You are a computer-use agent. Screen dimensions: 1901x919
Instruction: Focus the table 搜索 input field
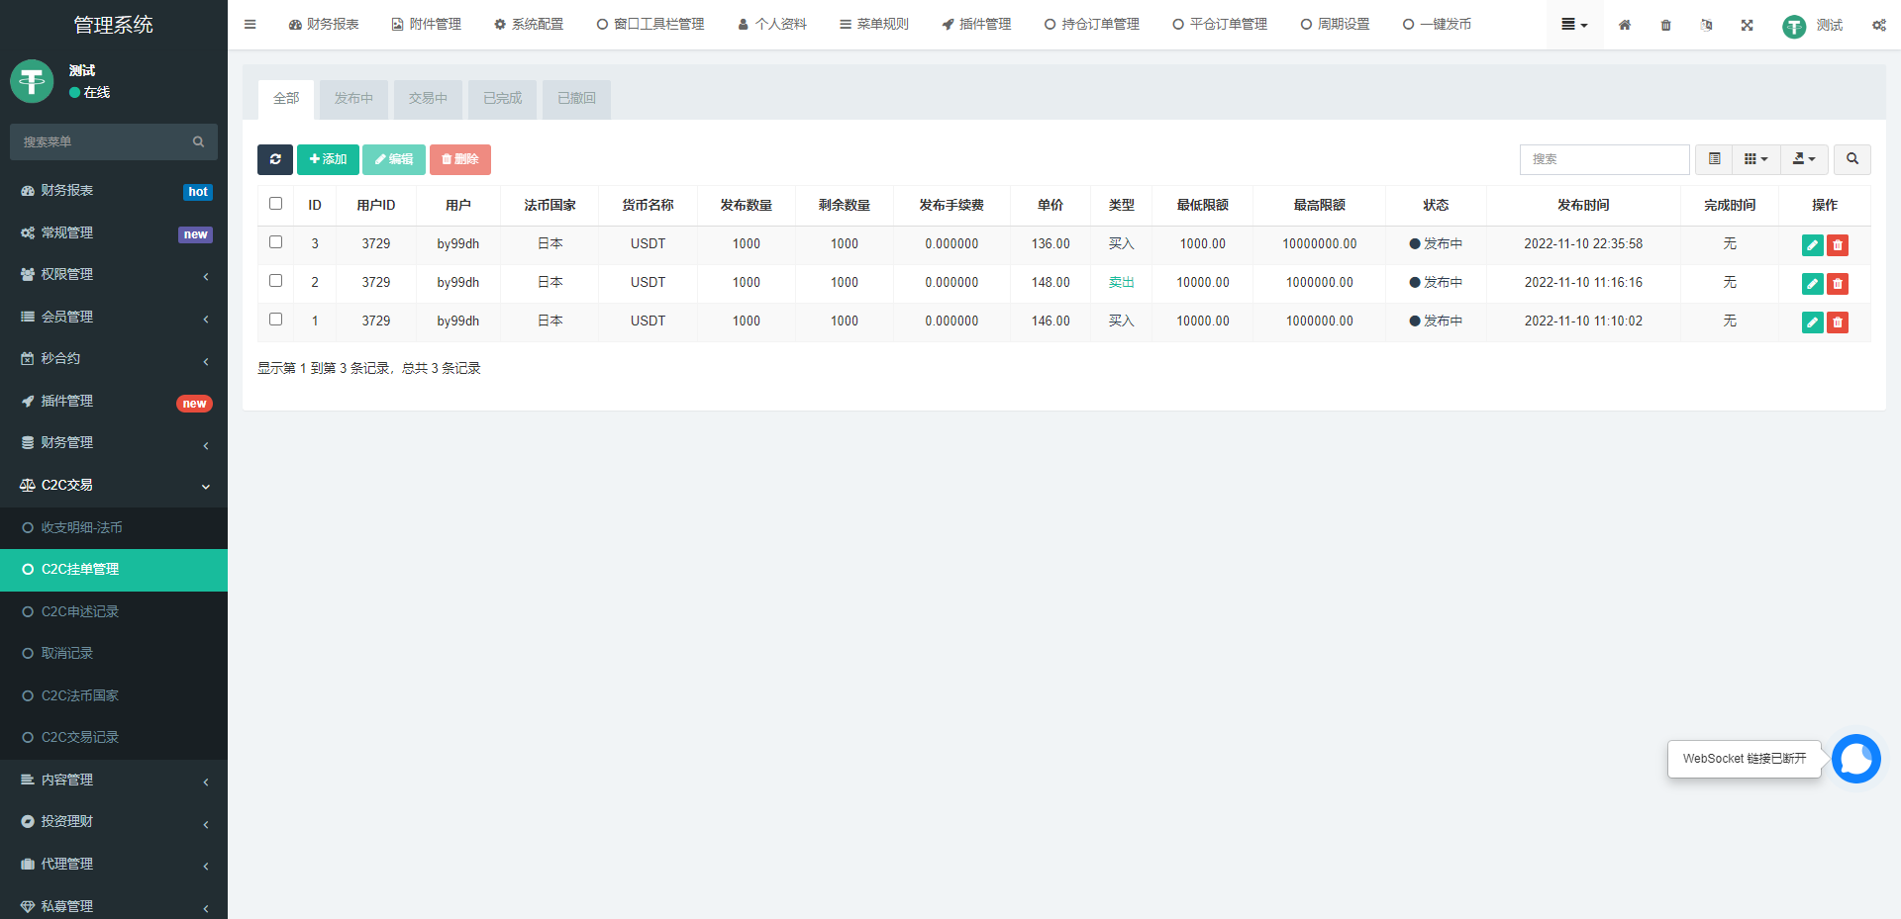click(1605, 159)
